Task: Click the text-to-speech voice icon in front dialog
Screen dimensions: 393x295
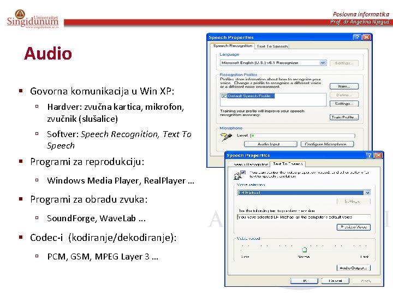Action: click(239, 175)
